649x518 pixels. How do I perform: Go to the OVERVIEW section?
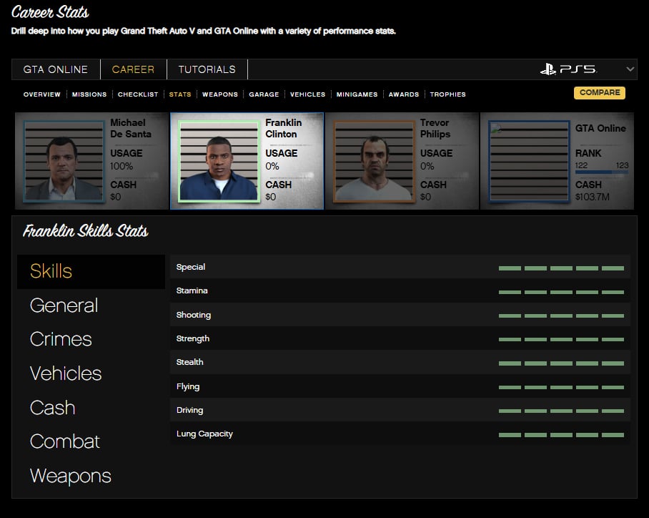coord(41,94)
